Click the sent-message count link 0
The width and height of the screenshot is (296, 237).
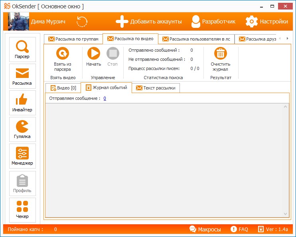tap(105, 98)
